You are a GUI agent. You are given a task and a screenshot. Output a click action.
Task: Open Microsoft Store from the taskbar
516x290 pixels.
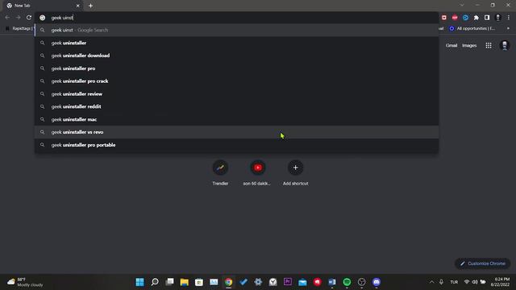pyautogui.click(x=199, y=282)
